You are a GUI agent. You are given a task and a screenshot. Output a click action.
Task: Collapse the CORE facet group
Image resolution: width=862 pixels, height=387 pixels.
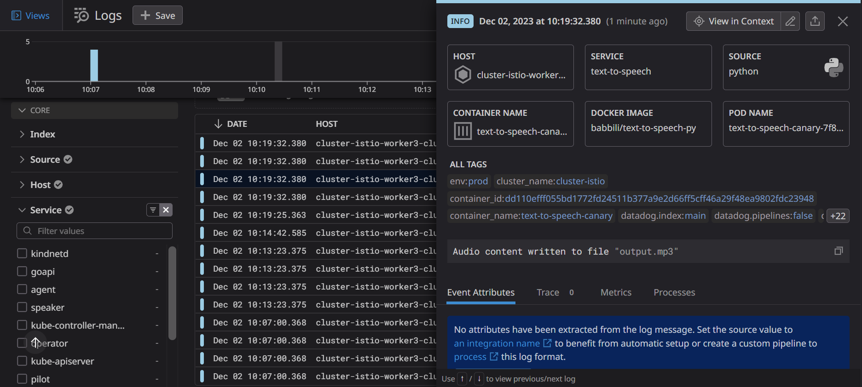pos(94,110)
